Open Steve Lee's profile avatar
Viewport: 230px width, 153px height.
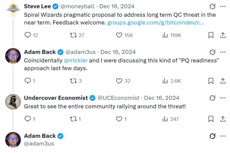click(13, 10)
